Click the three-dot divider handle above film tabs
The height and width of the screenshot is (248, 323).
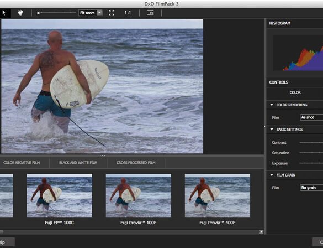click(x=102, y=156)
